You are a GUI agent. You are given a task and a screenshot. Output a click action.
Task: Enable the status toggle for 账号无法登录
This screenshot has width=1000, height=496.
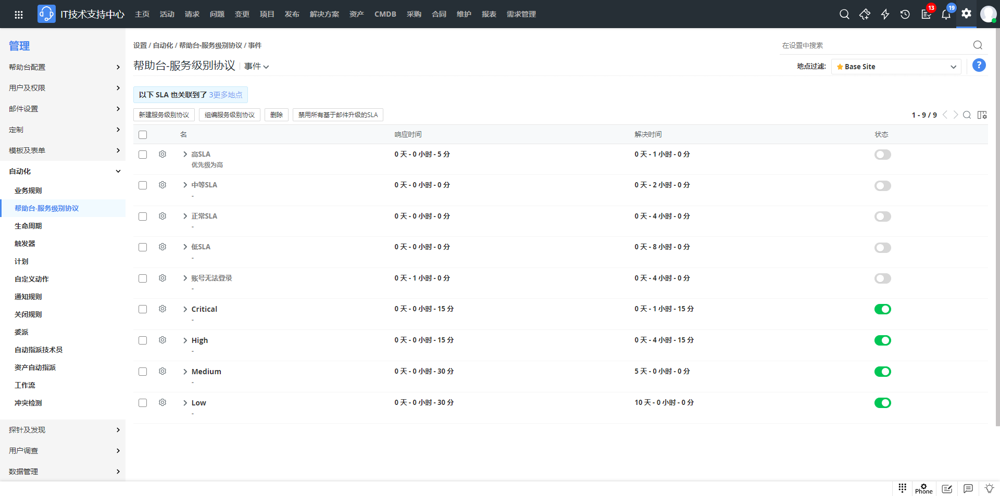883,278
